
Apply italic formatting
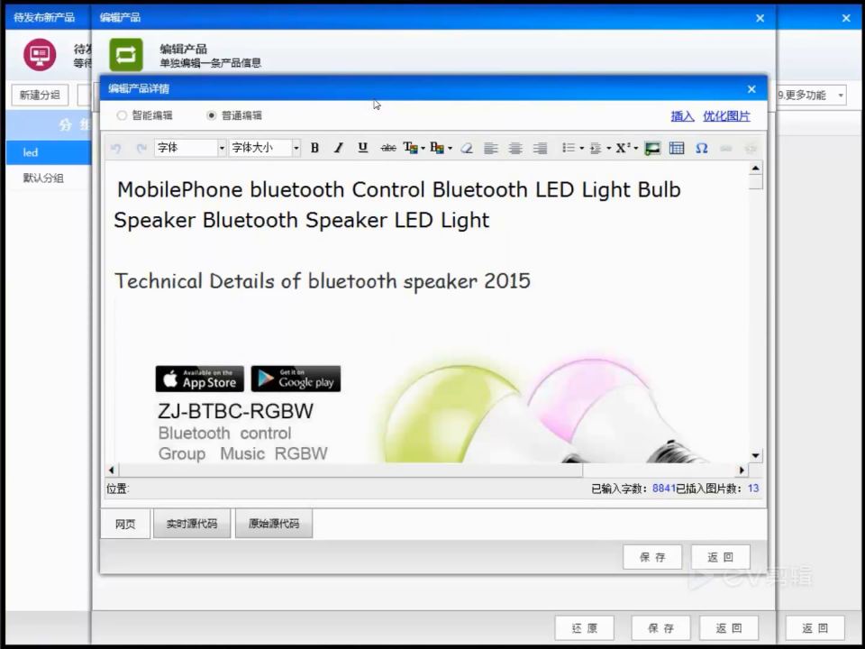(x=338, y=148)
